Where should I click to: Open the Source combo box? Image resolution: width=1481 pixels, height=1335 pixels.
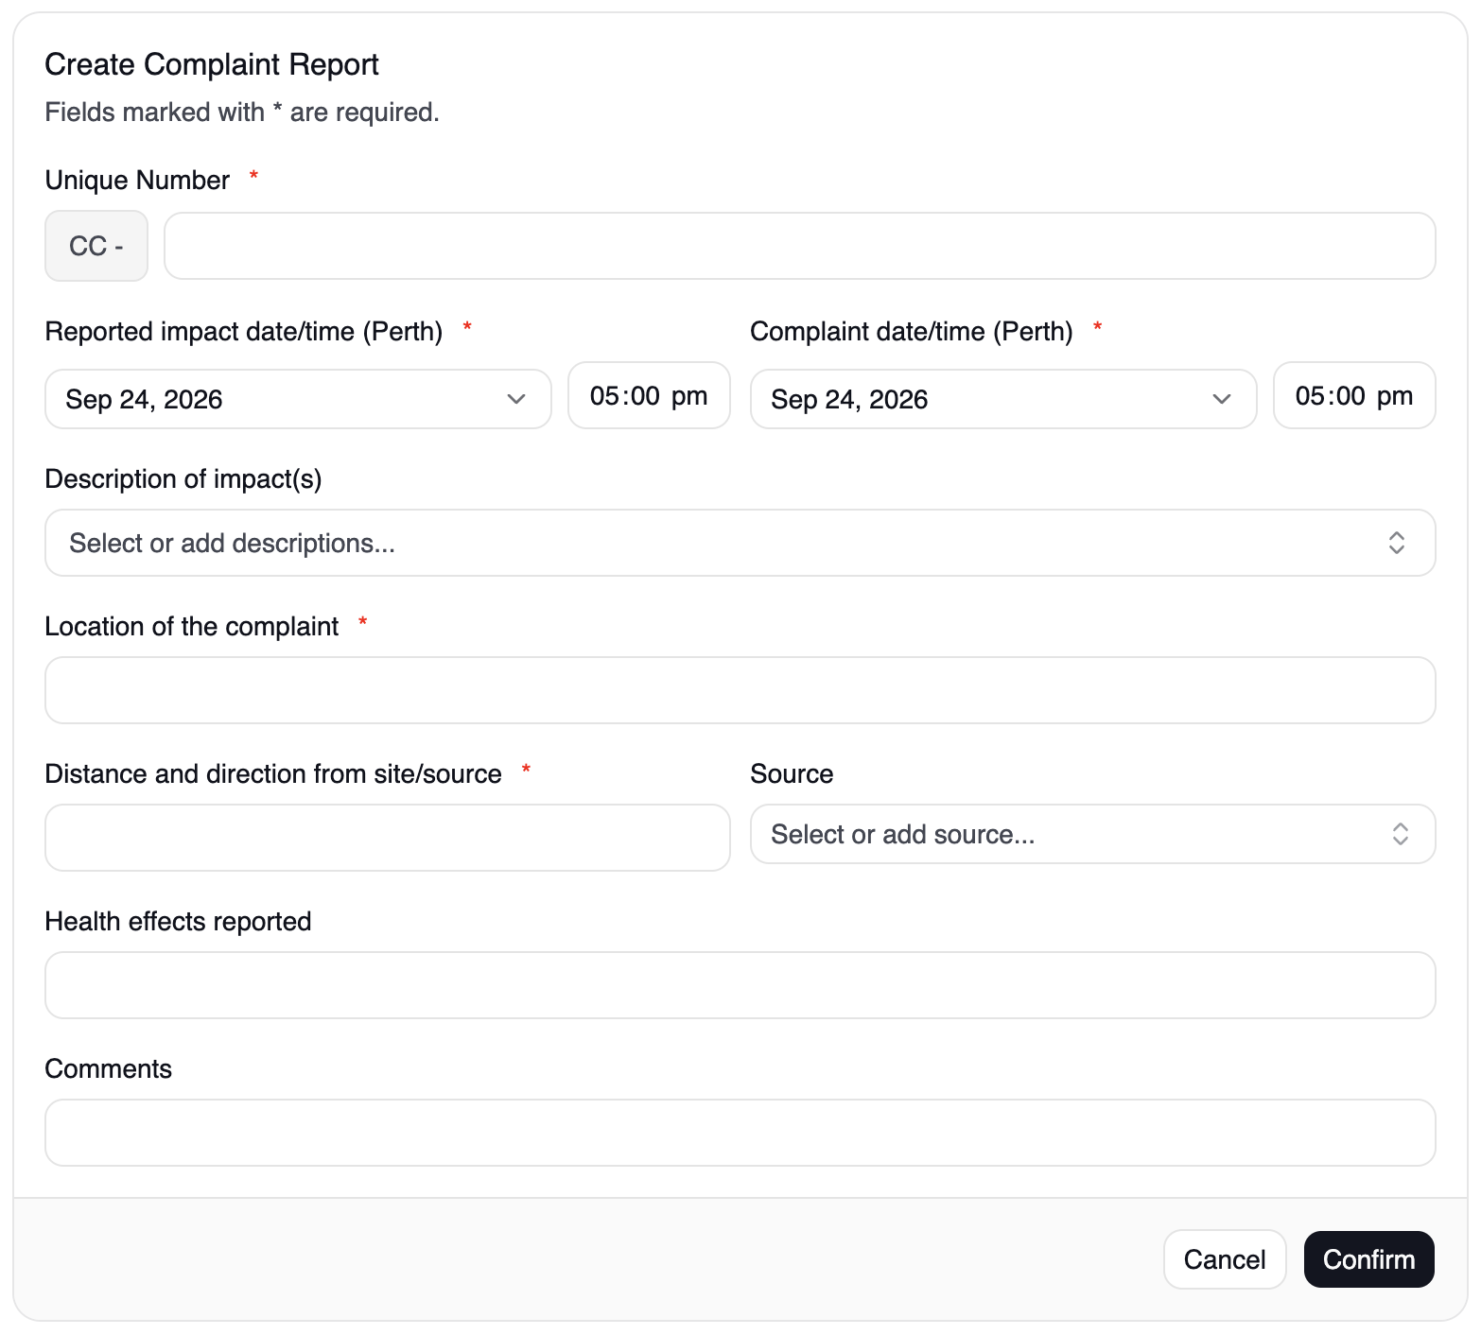pyautogui.click(x=1093, y=834)
